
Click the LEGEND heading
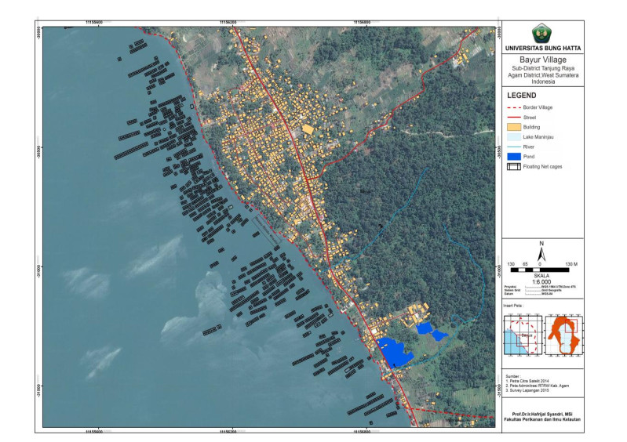click(522, 93)
